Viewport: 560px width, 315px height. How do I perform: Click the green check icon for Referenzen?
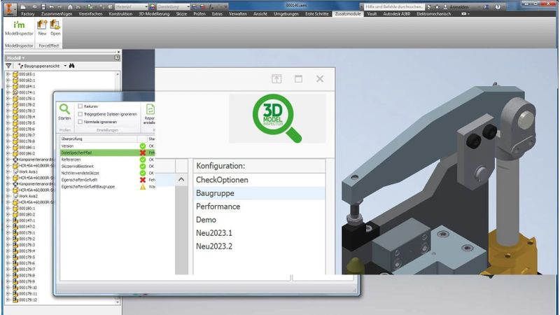(x=143, y=160)
